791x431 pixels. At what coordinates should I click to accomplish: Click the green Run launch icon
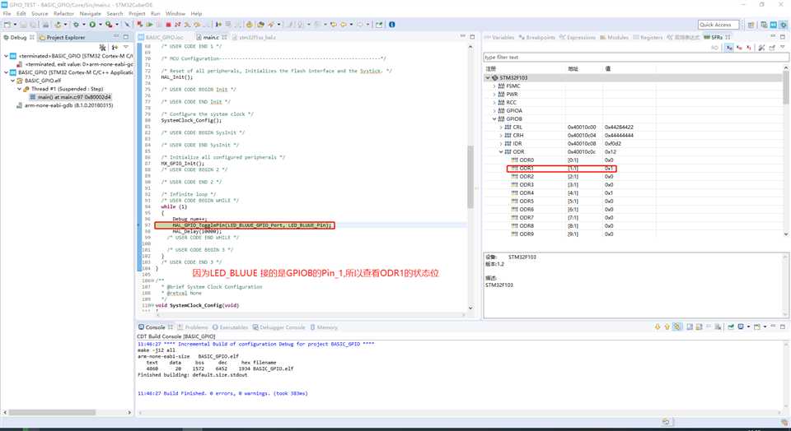[x=92, y=24]
